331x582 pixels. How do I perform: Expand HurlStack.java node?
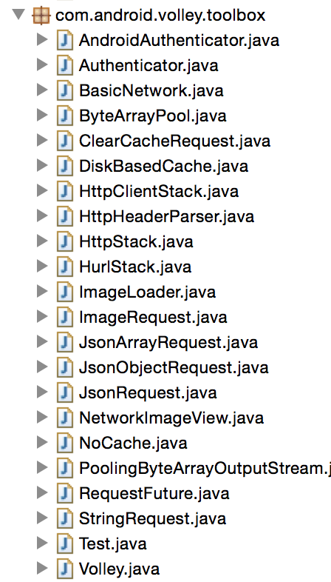[43, 267]
